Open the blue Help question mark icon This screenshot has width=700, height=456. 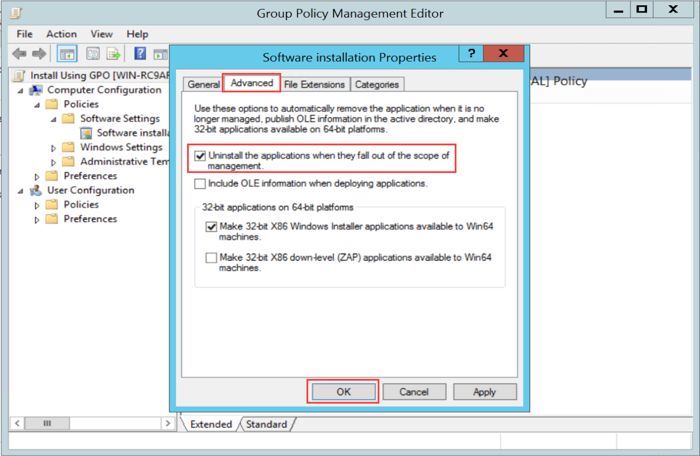140,54
